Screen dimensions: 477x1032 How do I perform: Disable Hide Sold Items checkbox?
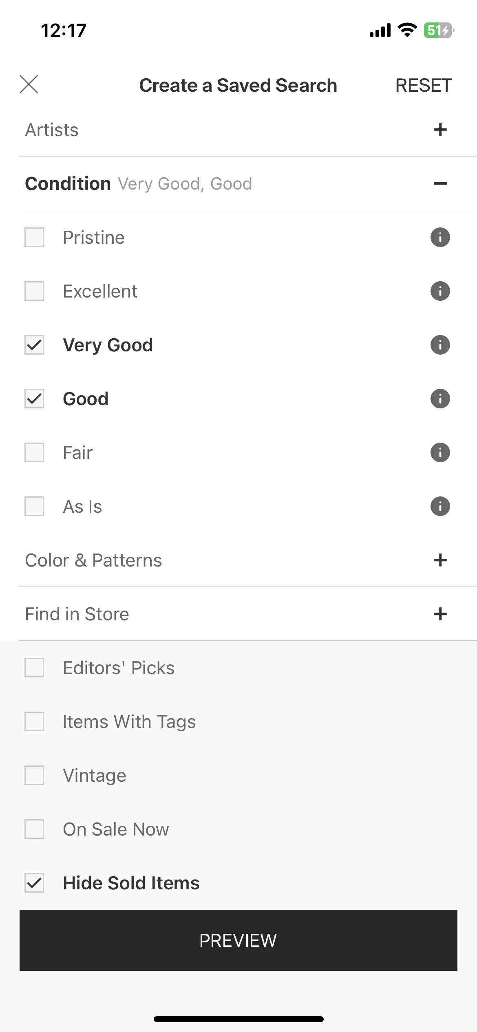pos(34,883)
